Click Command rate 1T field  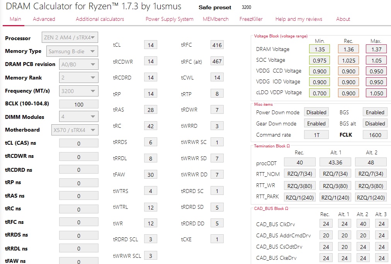coord(316,135)
